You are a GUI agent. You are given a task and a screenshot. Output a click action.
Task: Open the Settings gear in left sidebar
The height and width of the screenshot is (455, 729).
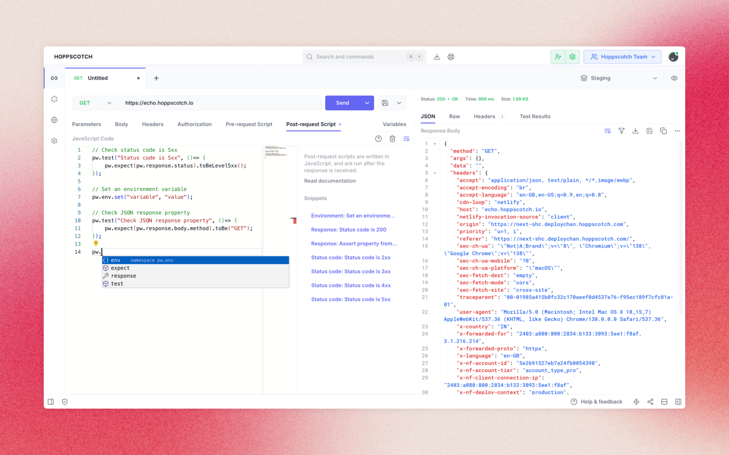(54, 141)
